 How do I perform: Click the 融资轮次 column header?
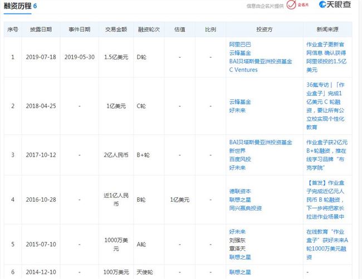click(149, 29)
